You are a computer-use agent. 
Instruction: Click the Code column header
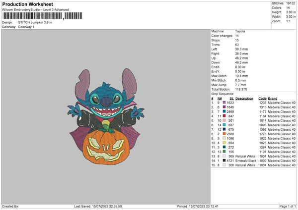262,98
